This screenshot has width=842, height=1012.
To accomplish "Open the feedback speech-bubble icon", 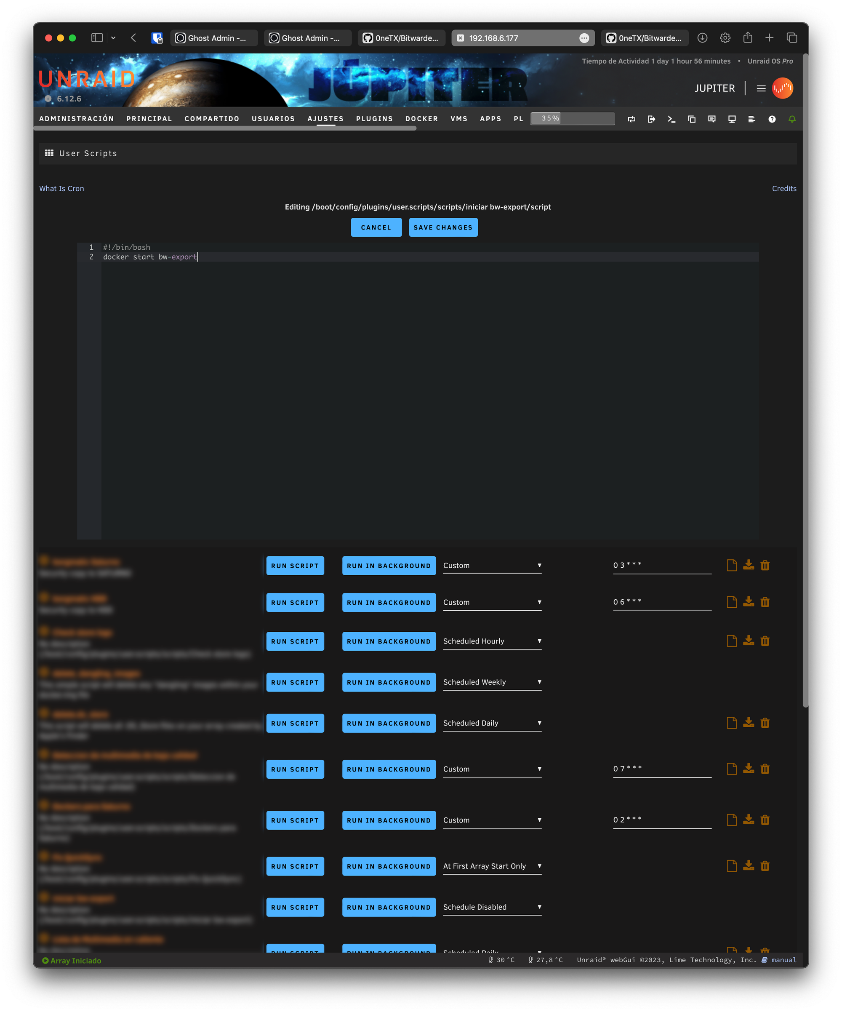I will [x=711, y=119].
